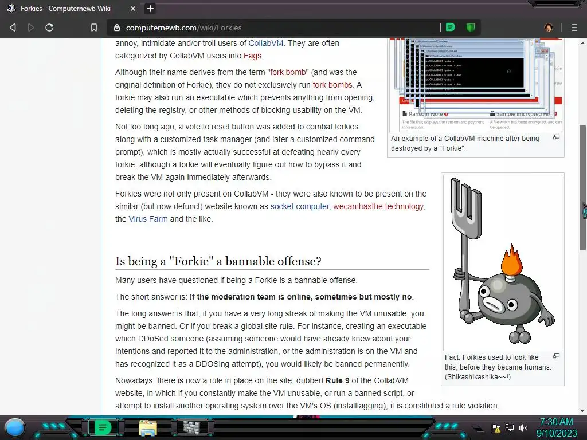Viewport: 587px width, 440px height.
Task: Open the wecan.hasthe.technology link
Action: (x=378, y=206)
